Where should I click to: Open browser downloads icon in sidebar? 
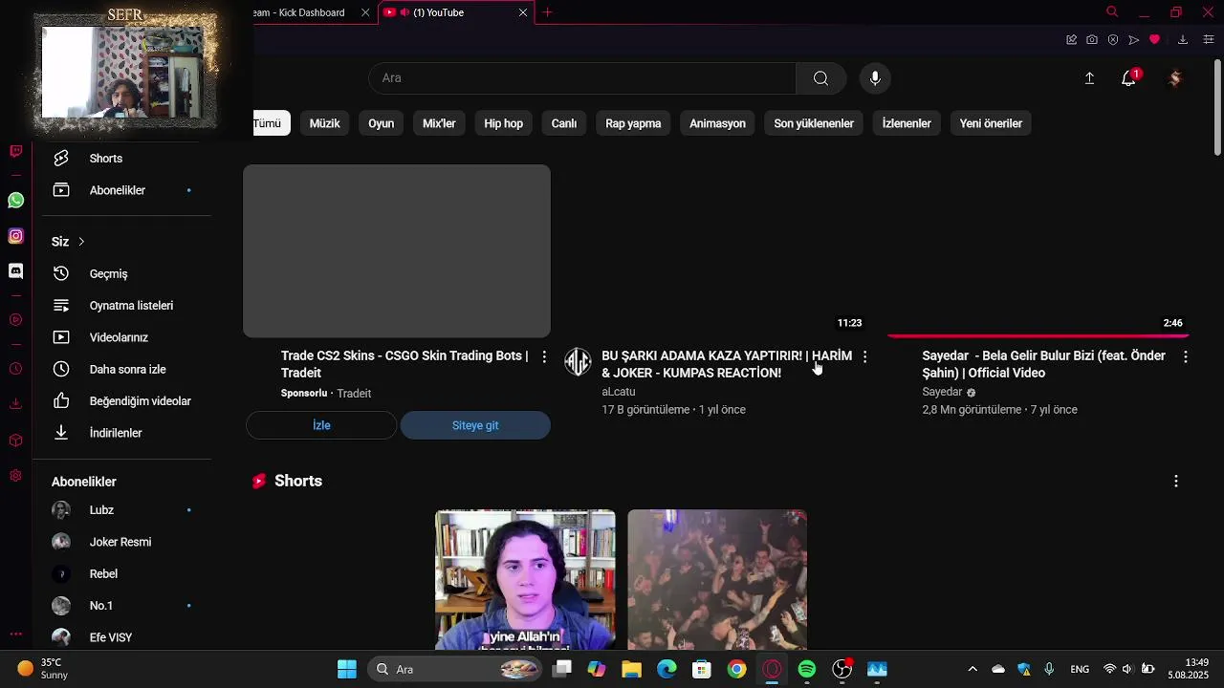(15, 403)
